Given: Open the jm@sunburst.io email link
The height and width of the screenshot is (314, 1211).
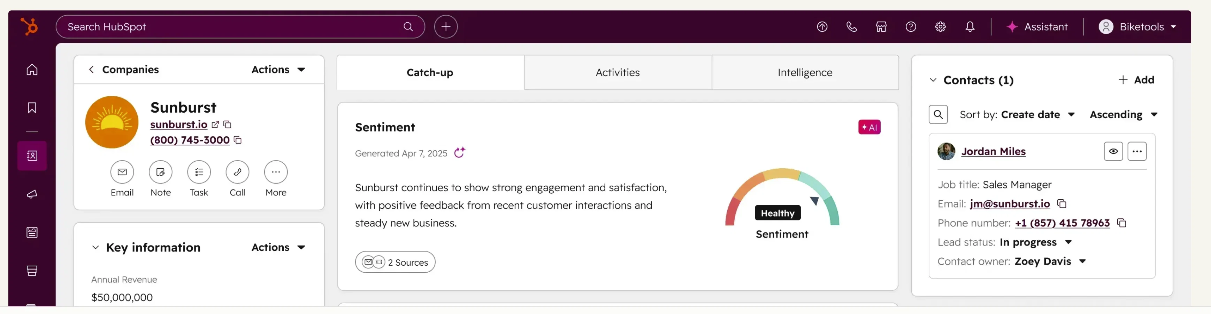Looking at the screenshot, I should click(1009, 204).
